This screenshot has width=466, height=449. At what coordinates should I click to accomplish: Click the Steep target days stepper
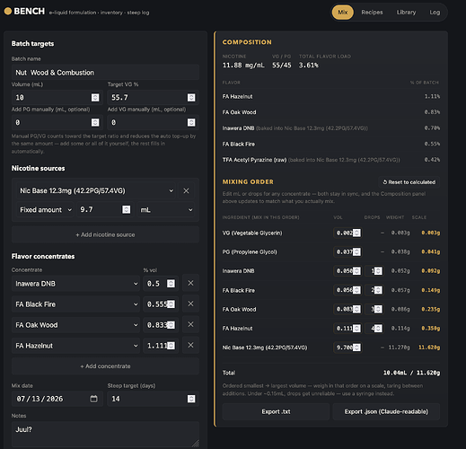(191, 399)
